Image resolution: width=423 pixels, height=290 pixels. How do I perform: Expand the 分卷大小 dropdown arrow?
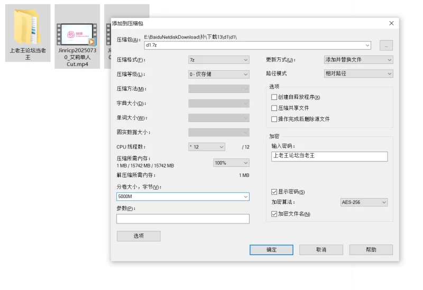pos(245,197)
